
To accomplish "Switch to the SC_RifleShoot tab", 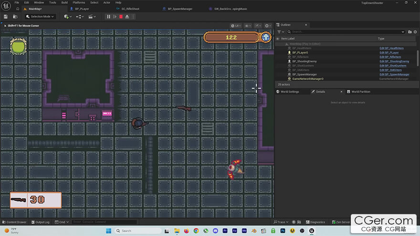I will click(130, 9).
